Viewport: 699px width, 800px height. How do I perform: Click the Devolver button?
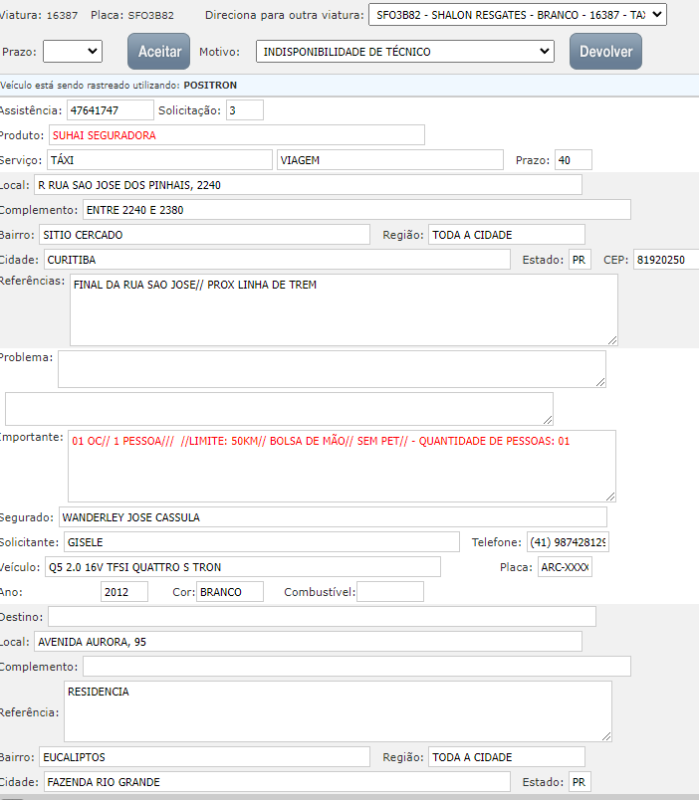point(605,51)
